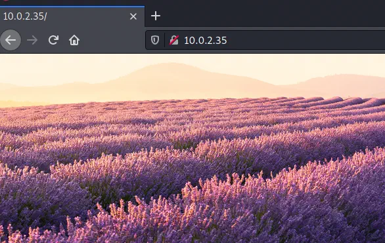The image size is (385, 243).
Task: Click the greyed-out forward arrow
Action: click(x=32, y=40)
